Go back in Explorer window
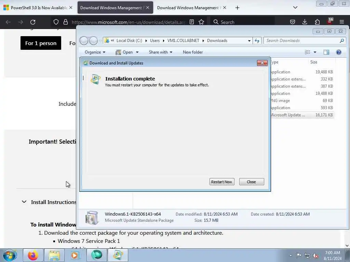 [84, 41]
